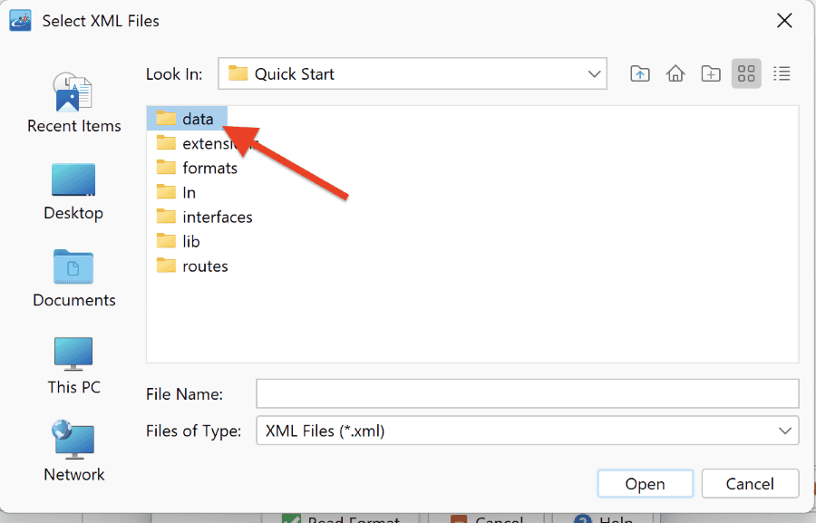Open Recent Items location
This screenshot has height=523, width=816.
coord(74,103)
